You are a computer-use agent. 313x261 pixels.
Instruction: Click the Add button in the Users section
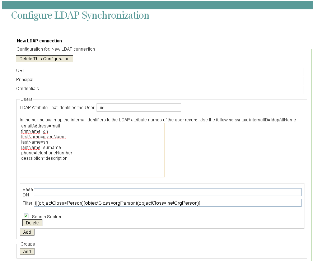pos(27,232)
